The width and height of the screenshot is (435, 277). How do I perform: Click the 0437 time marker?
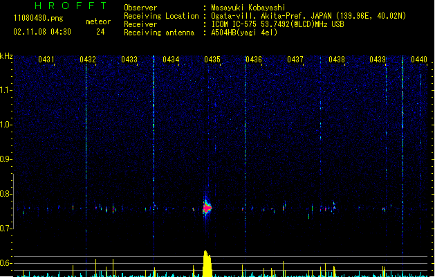pyautogui.click(x=295, y=60)
